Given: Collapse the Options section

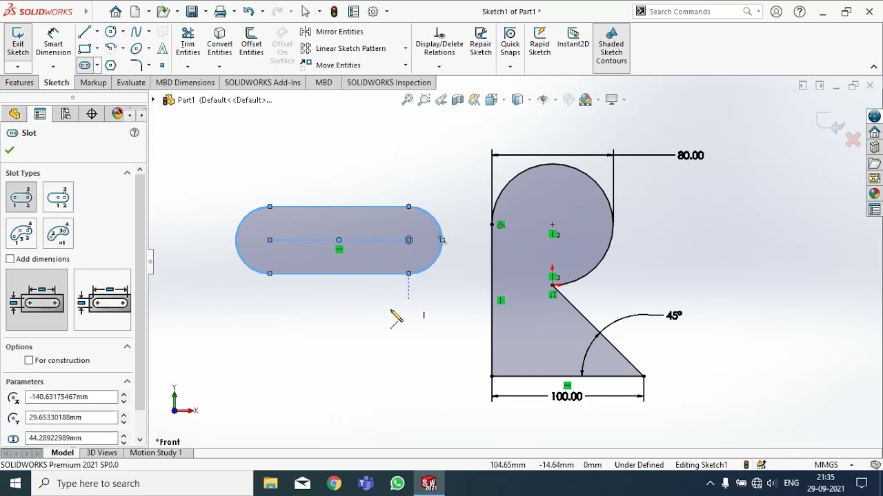Looking at the screenshot, I should click(127, 347).
